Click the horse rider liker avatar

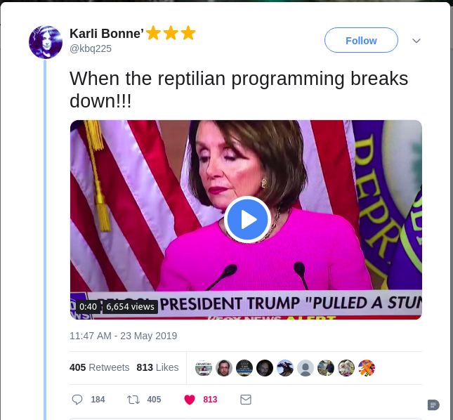coord(285,368)
